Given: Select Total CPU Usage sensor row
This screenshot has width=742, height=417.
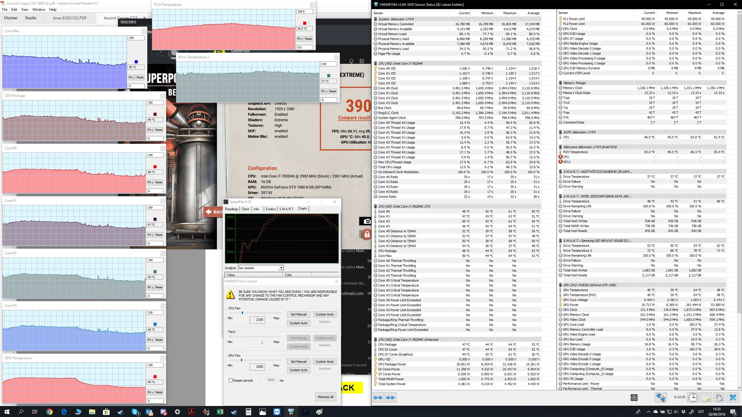Looking at the screenshot, I should tap(457, 167).
